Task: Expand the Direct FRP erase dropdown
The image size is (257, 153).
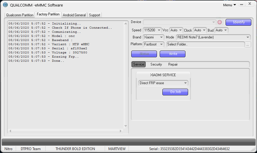Action: click(163, 83)
